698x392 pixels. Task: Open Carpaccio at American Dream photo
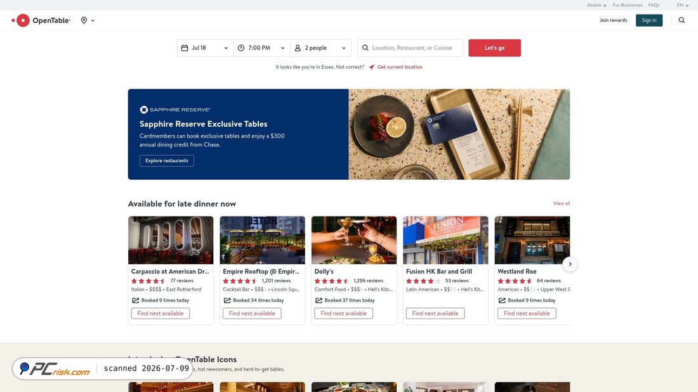click(171, 240)
